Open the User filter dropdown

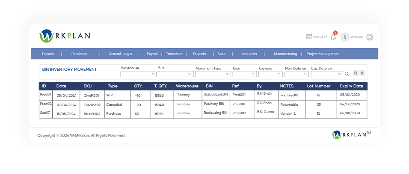point(245,74)
